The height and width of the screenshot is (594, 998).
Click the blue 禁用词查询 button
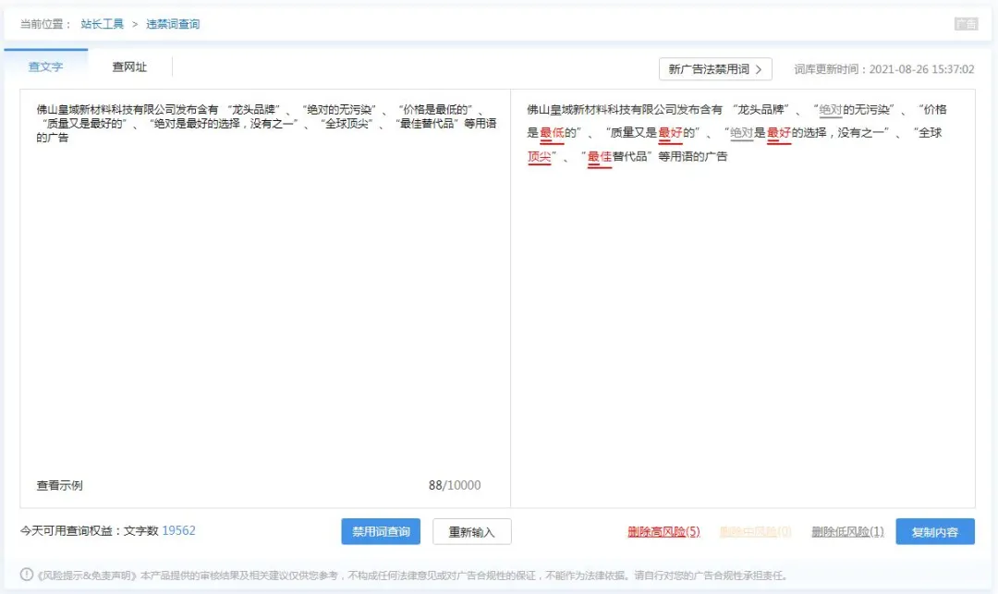pos(383,530)
